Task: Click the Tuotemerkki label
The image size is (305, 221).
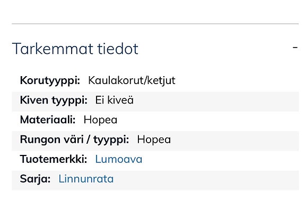Action: [54, 159]
